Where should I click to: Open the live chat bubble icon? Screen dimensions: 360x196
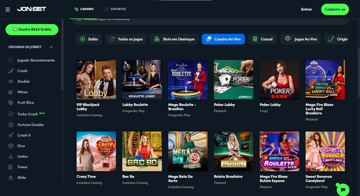[343, 189]
